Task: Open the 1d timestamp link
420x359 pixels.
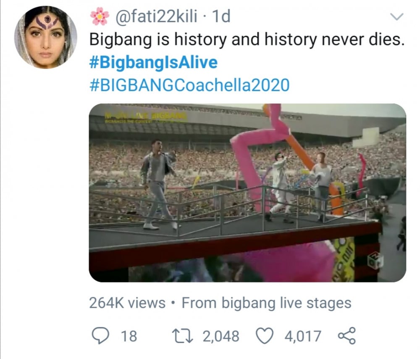Action: 221,16
